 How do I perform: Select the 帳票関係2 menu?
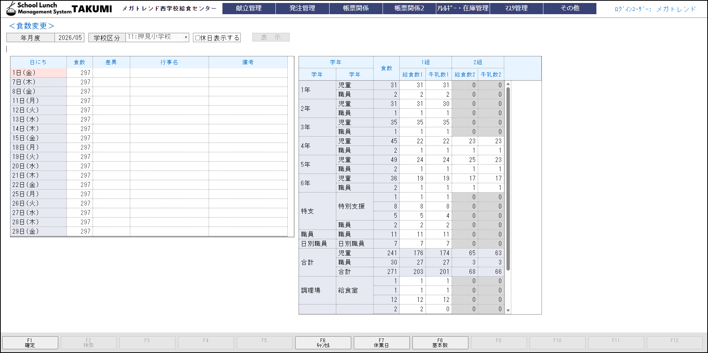[409, 8]
